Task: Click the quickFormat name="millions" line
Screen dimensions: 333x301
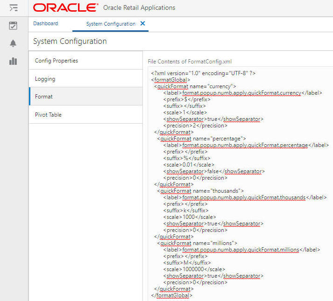Action: pos(197,243)
